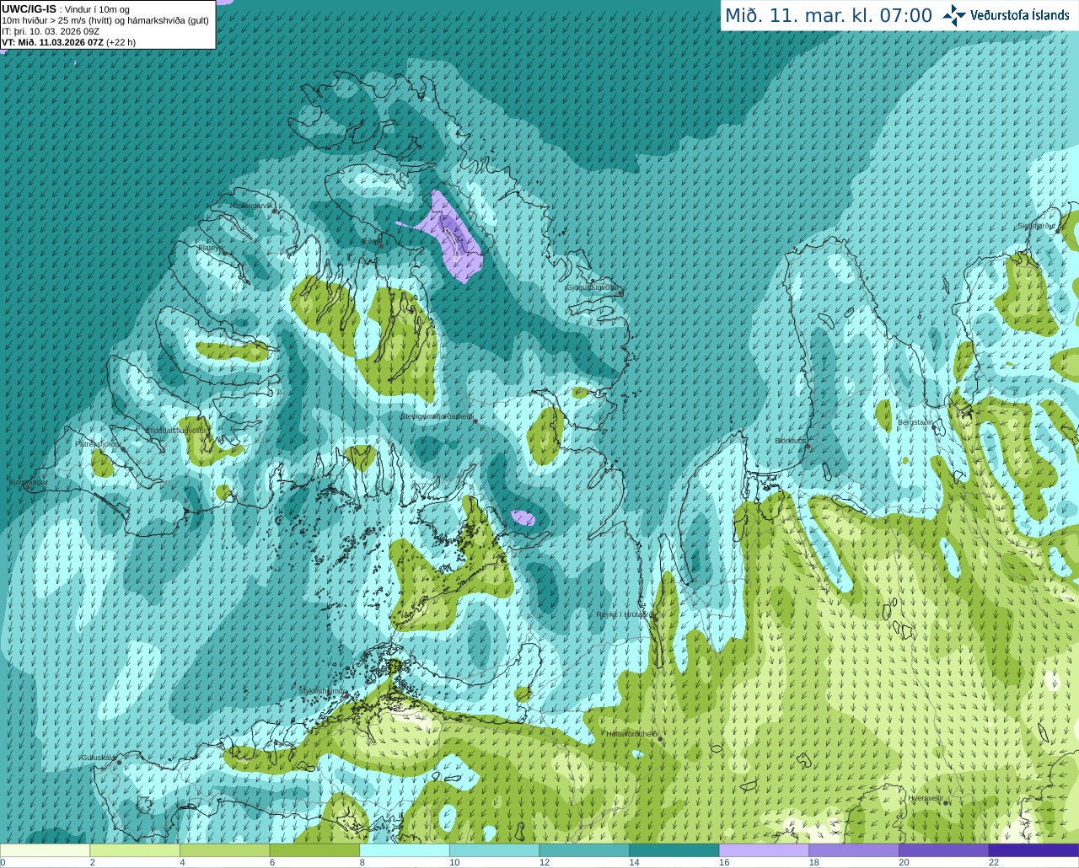Click the 14–16 m/s dark teal legend swatch
The width and height of the screenshot is (1079, 868).
[x=674, y=850]
